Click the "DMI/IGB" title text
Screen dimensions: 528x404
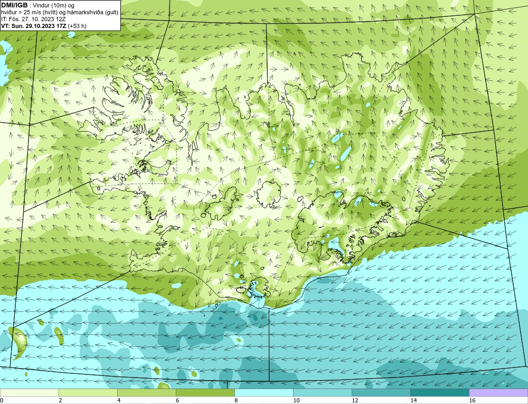[x=14, y=5]
